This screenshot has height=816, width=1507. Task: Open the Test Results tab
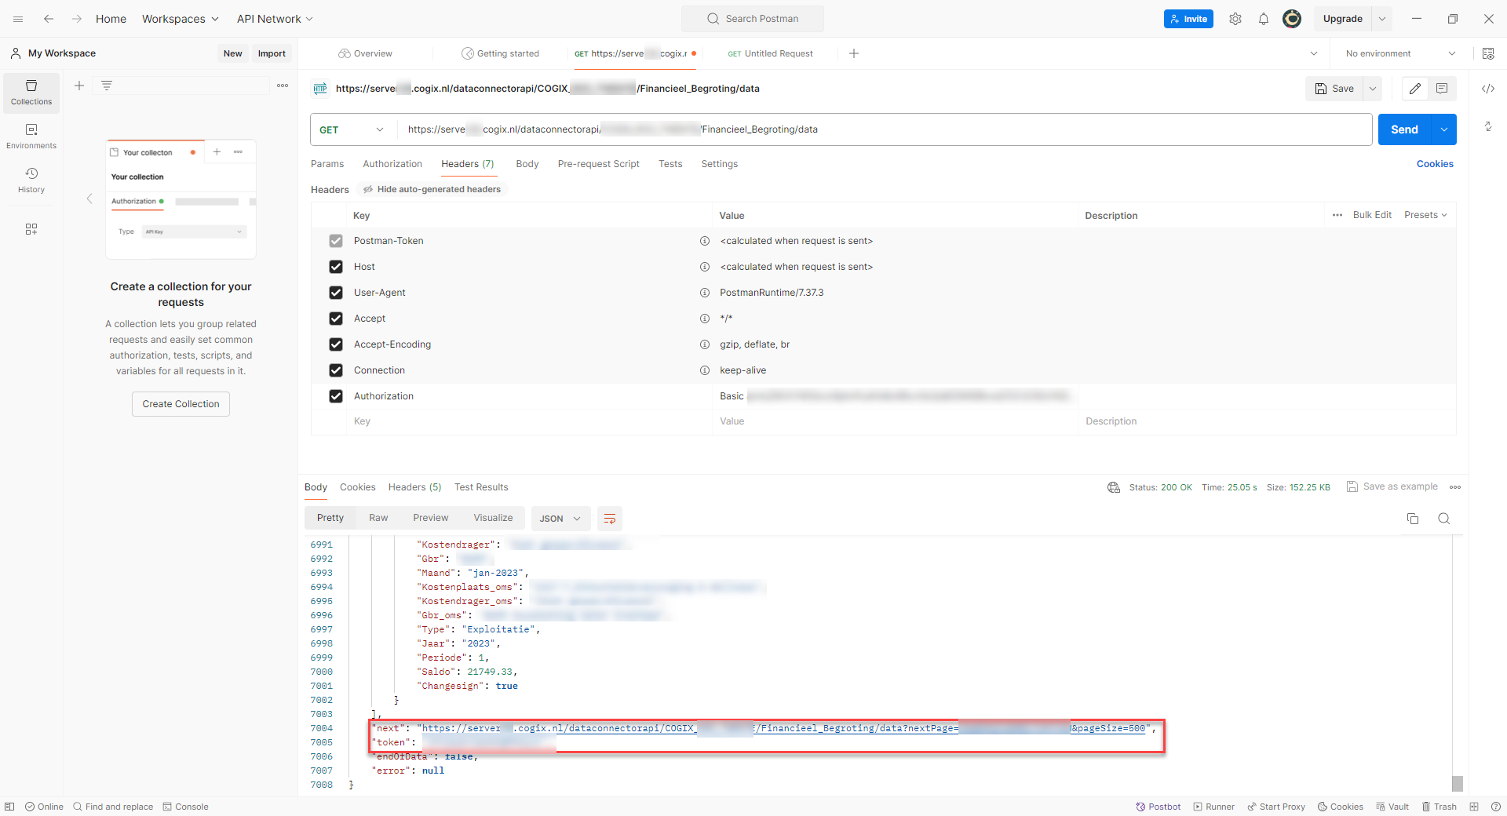point(481,487)
